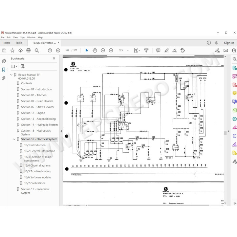
Task: Open 16/6 Software update bookmark
Action: 38,177
